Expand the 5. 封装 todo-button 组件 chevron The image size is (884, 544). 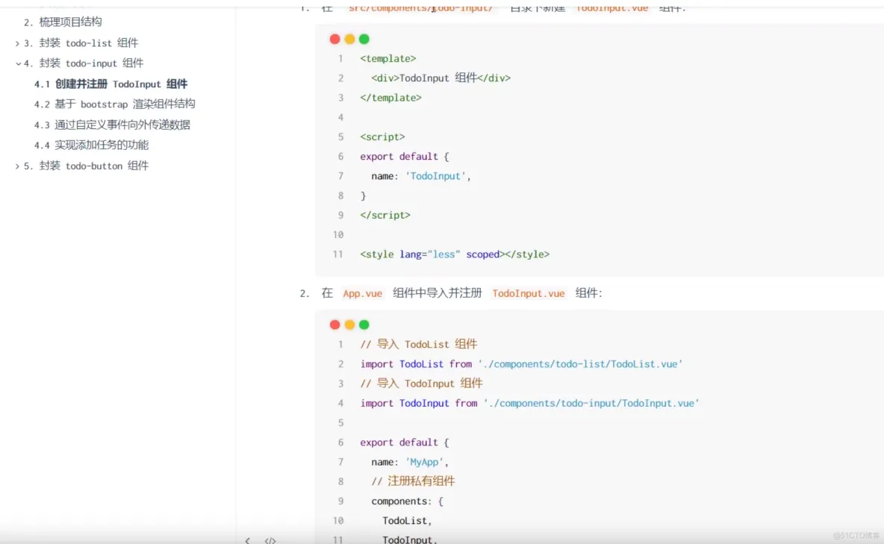pyautogui.click(x=17, y=166)
